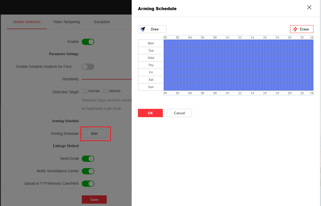Open the Exception tab
The height and width of the screenshot is (206, 321).
[102, 22]
